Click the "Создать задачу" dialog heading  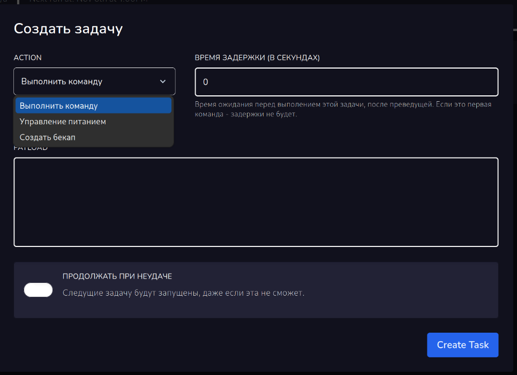click(x=68, y=28)
